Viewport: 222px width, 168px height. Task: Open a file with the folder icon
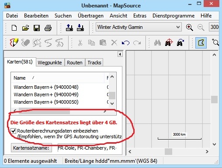tap(25, 28)
